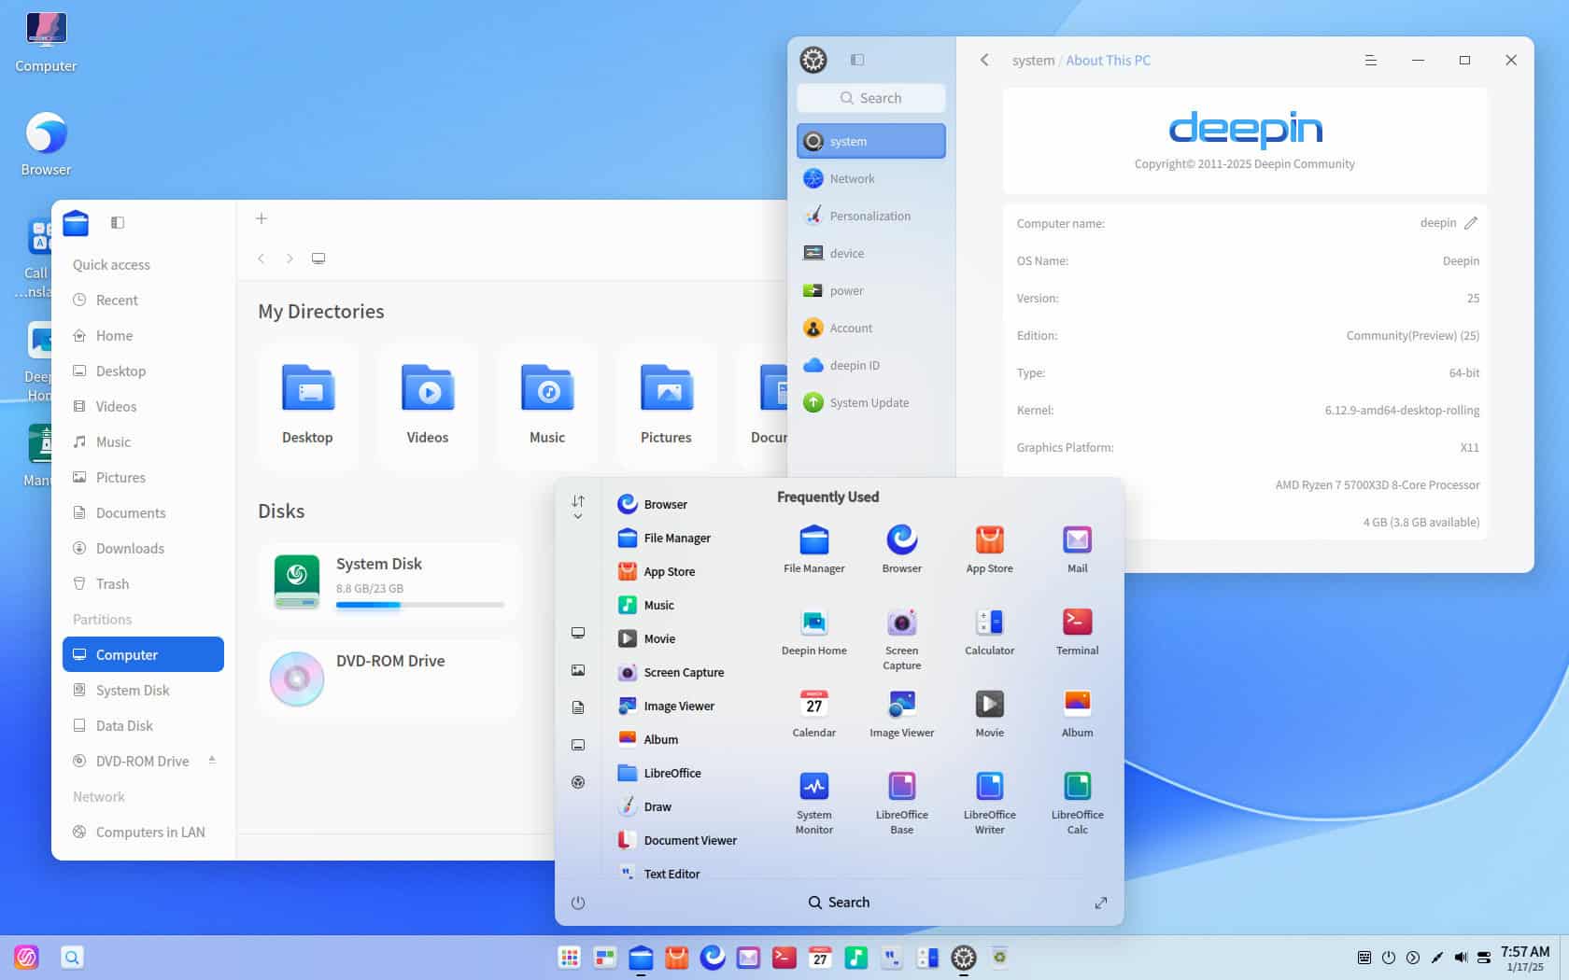Select the Documents category filter in launcher sidebar
This screenshot has width=1569, height=980.
[578, 707]
